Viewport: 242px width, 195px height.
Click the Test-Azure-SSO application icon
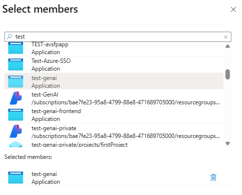(16, 64)
